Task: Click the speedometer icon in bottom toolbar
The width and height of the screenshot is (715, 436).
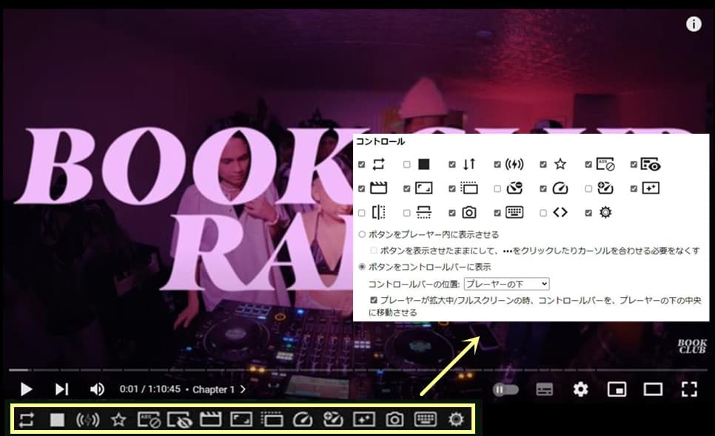Action: 302,419
